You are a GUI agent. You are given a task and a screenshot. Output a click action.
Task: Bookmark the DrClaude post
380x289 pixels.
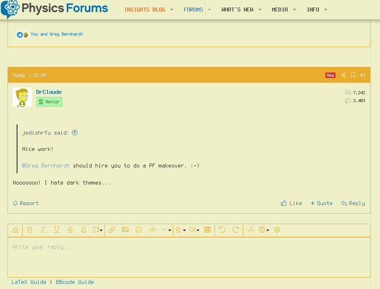pos(353,75)
